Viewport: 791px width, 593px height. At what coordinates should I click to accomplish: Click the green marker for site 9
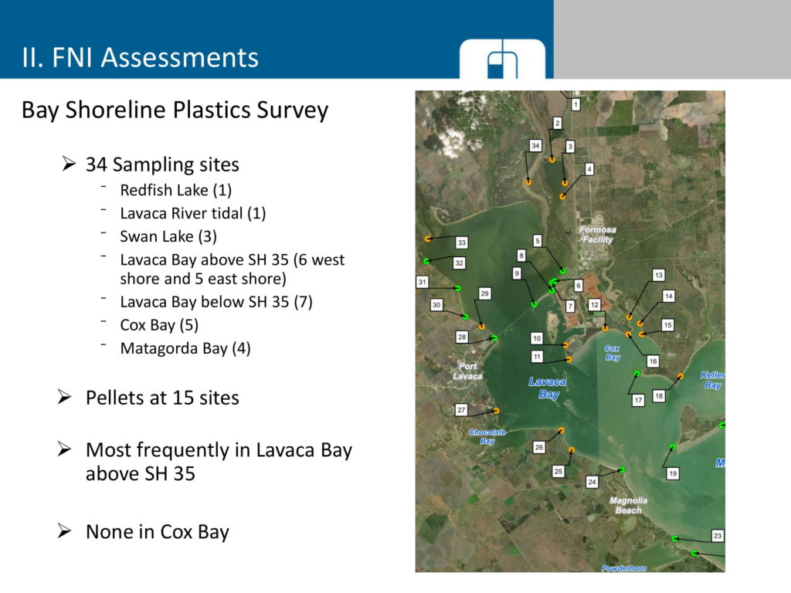[x=534, y=305]
